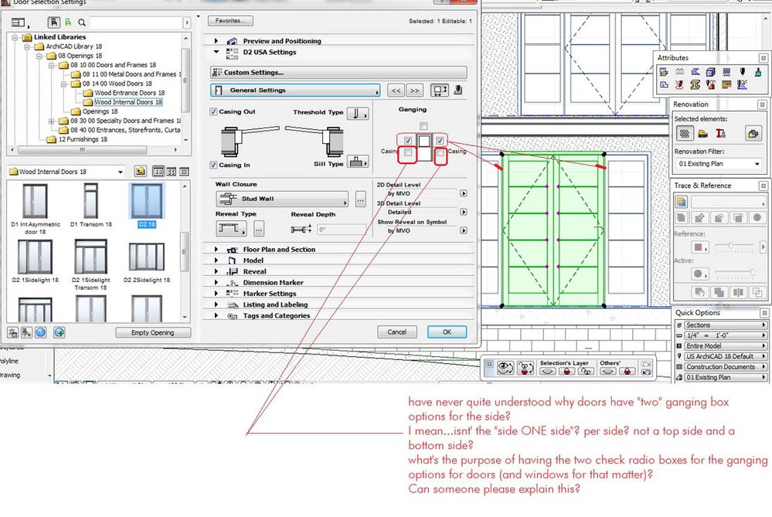Uncheck the Casing In checkbox
This screenshot has width=772, height=517.
pyautogui.click(x=213, y=165)
